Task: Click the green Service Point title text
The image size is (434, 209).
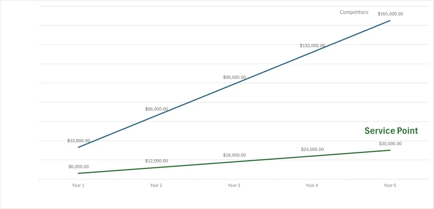Action: click(391, 131)
